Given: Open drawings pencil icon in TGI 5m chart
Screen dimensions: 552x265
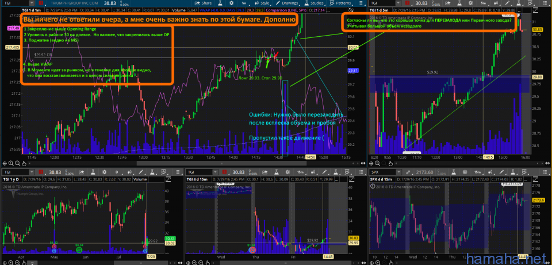Looking at the screenshot, I should click(x=508, y=3).
